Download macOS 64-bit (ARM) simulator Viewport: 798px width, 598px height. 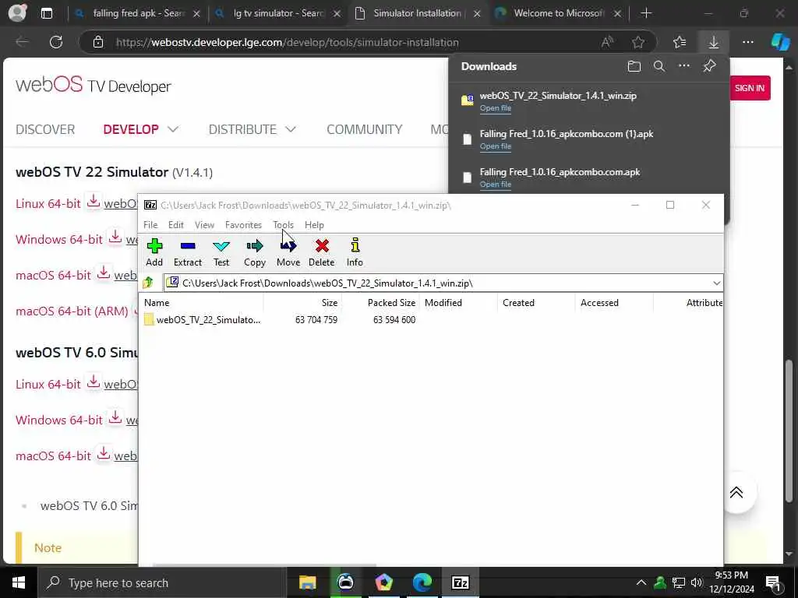137,309
